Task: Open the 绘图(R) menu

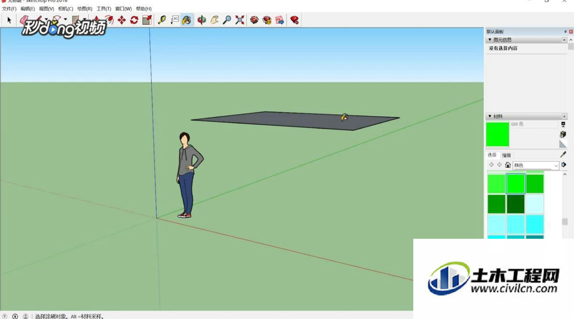Action: (x=85, y=9)
